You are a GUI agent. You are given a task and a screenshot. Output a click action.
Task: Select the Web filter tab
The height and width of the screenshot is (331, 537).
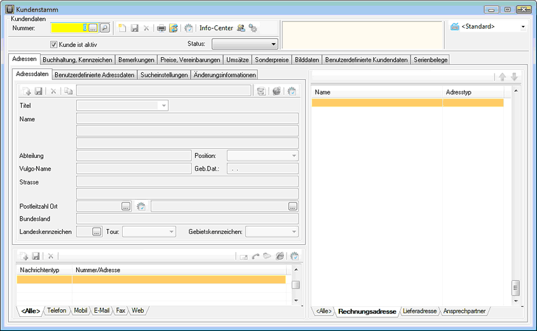pyautogui.click(x=138, y=311)
